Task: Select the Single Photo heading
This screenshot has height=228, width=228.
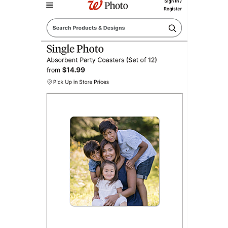Action: [75, 49]
